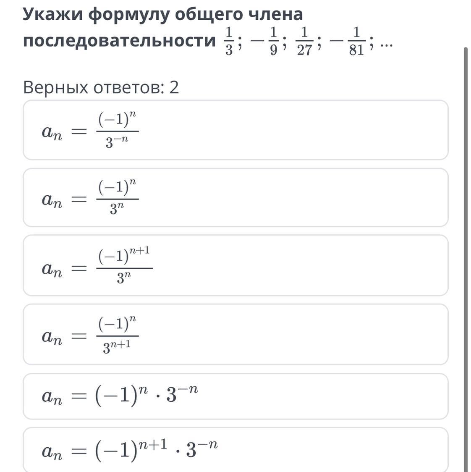Click the sequence term 1/27
Viewport: 471px width, 472px height.
click(304, 41)
